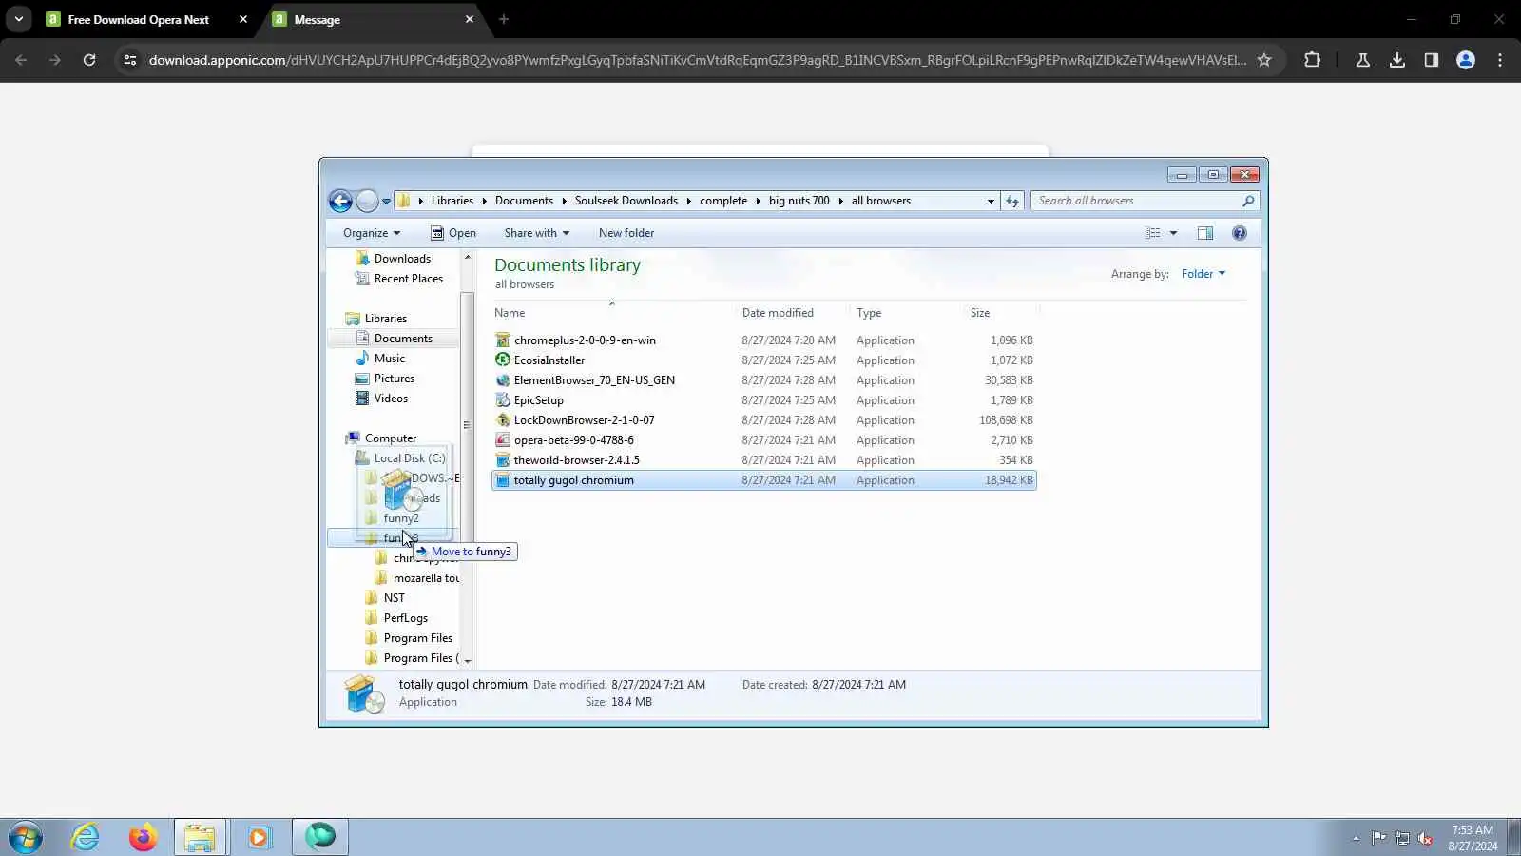Click the chromeplus-2-0-0-9-en-win file icon
The image size is (1521, 856).
pyautogui.click(x=503, y=340)
